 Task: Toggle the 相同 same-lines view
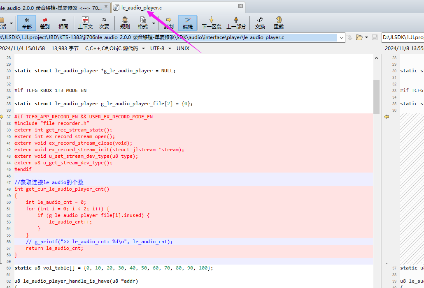[x=63, y=23]
